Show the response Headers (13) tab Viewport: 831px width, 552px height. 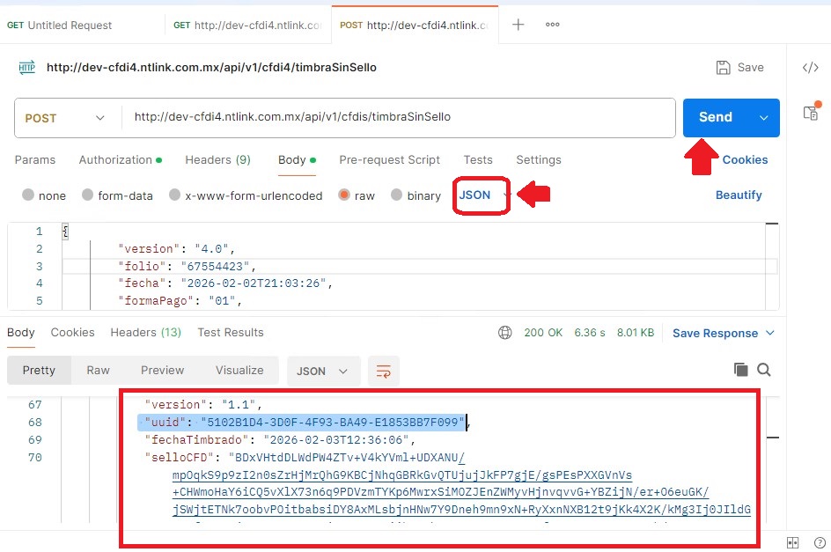click(x=146, y=333)
